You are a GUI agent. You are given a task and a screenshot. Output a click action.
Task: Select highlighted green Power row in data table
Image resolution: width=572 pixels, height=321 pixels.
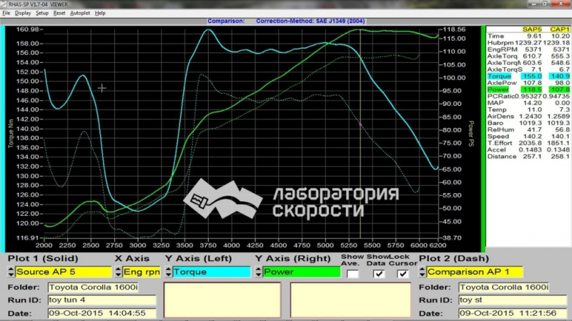pos(528,90)
